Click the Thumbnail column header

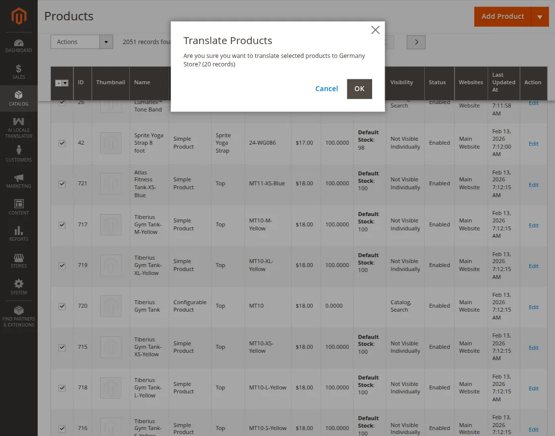pyautogui.click(x=111, y=83)
